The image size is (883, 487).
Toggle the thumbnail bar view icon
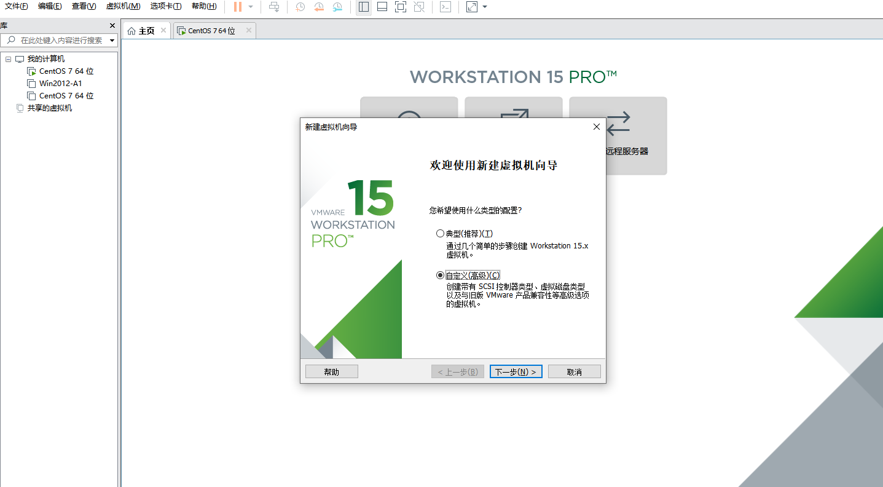click(x=382, y=7)
